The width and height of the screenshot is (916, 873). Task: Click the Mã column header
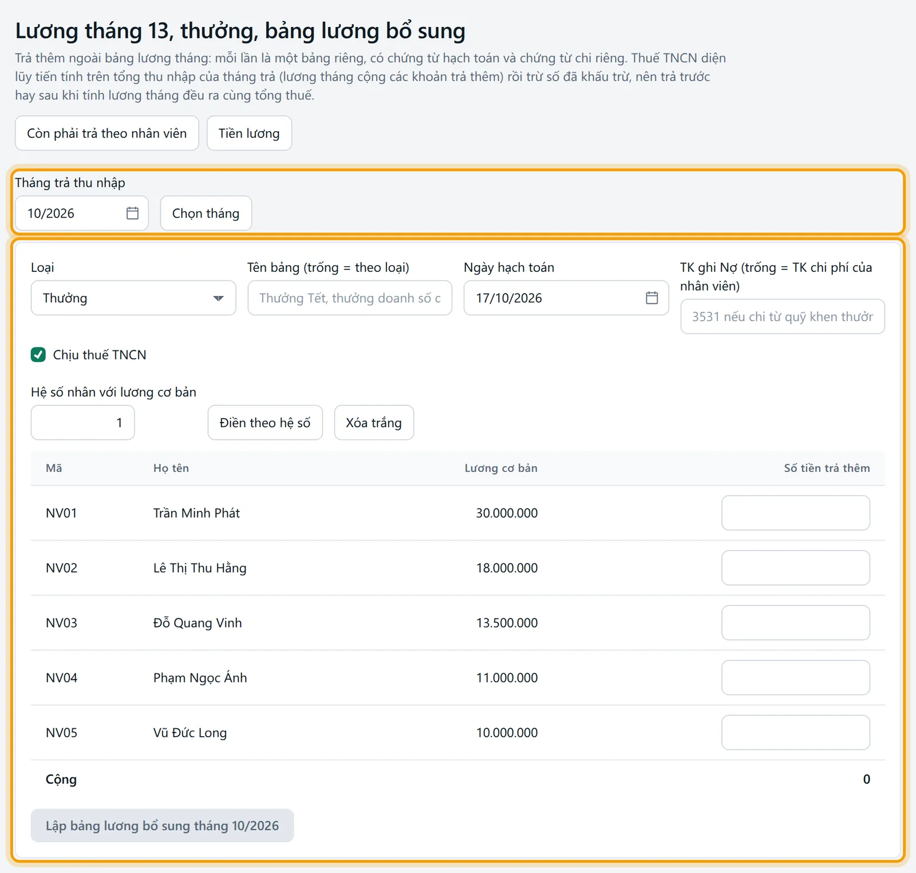(54, 468)
